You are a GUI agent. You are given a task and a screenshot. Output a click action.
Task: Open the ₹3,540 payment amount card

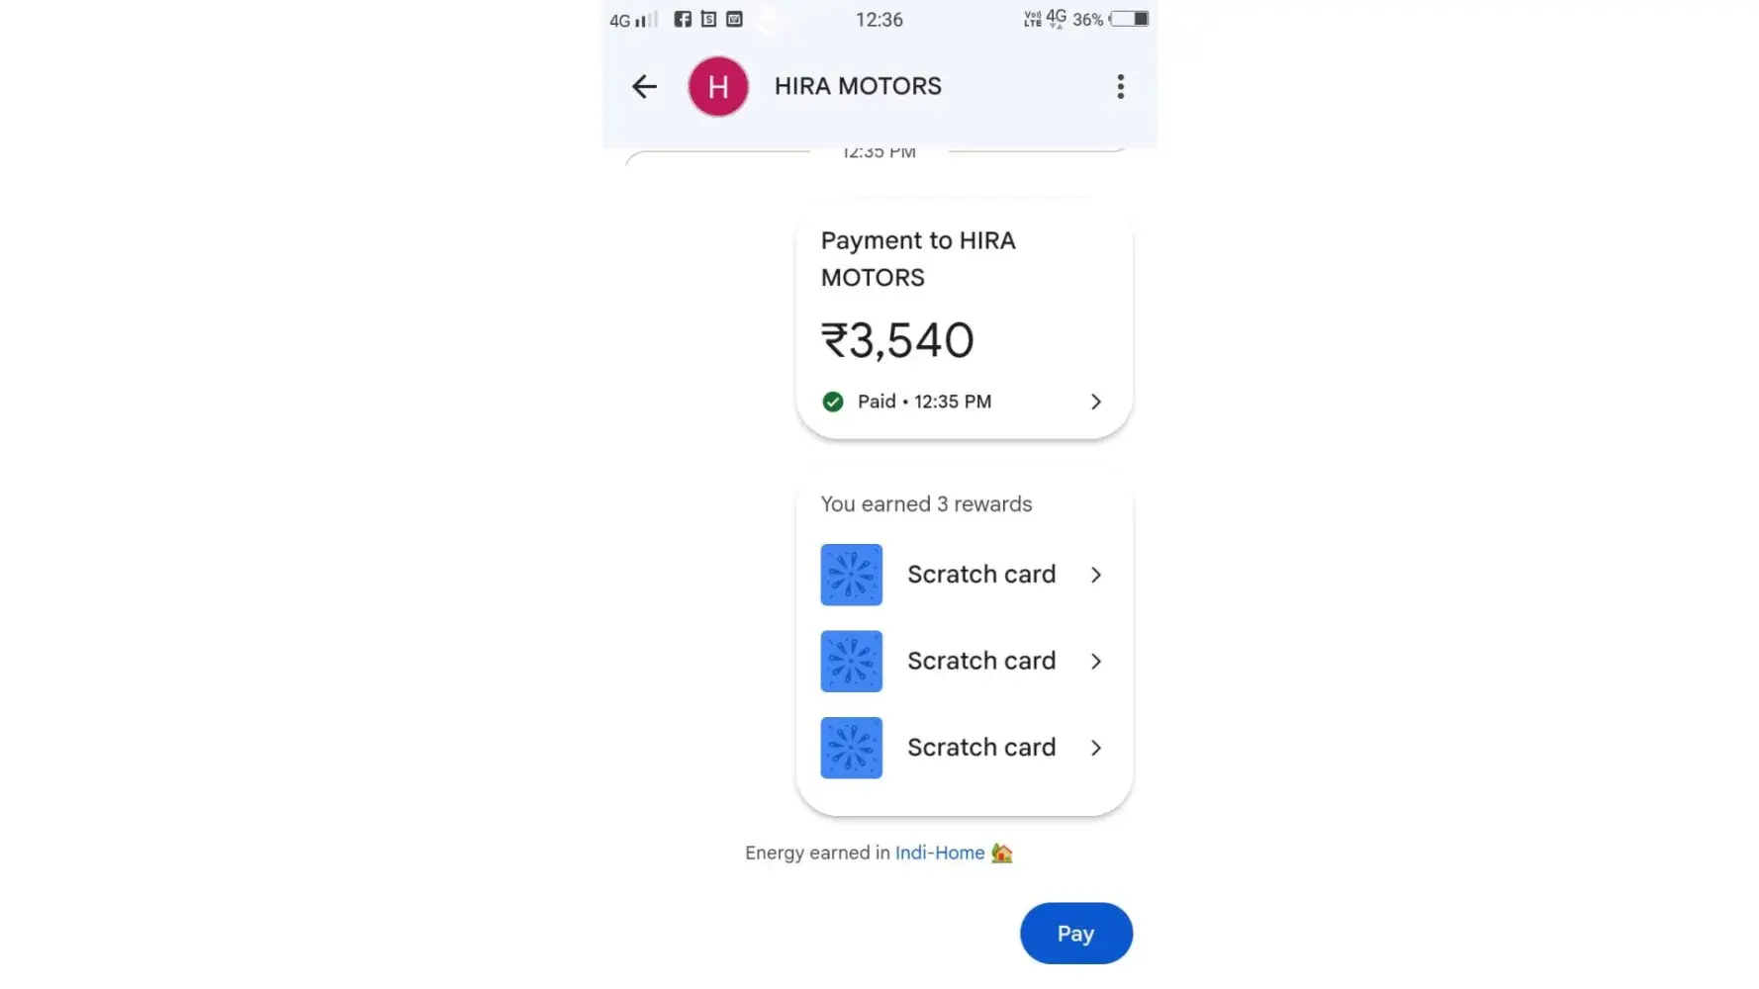pyautogui.click(x=964, y=321)
